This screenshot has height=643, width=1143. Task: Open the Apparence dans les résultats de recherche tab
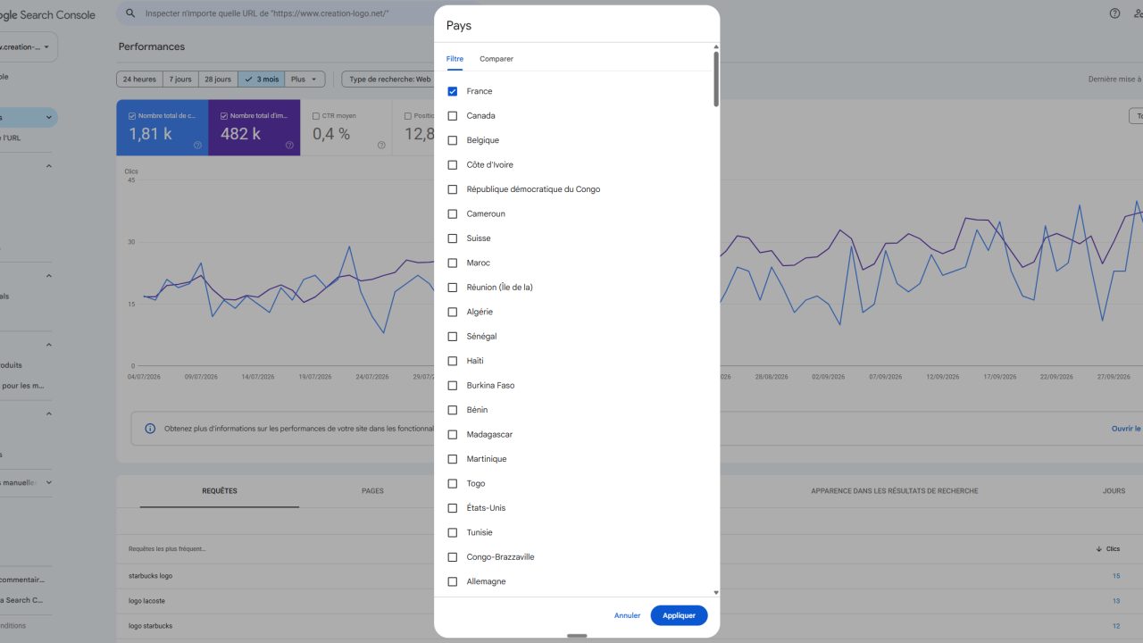[x=895, y=491]
